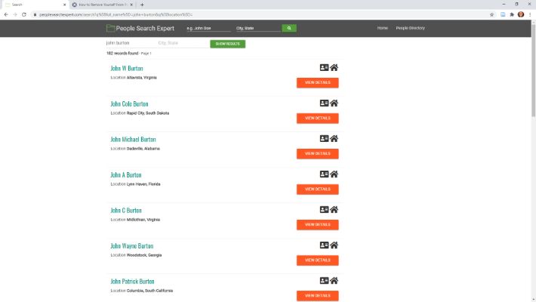Click the name field containing john burton

(x=131, y=43)
